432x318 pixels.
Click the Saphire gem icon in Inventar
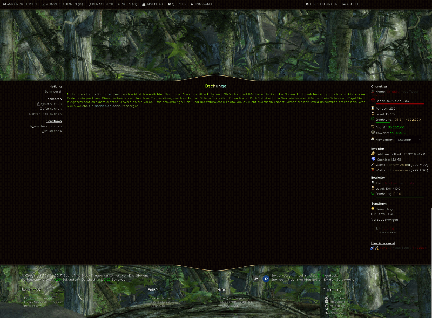[374, 159]
